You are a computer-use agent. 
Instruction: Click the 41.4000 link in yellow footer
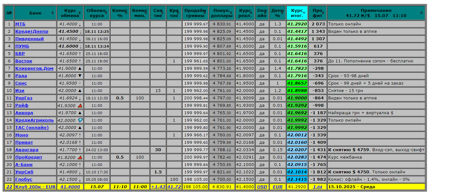tap(70, 187)
